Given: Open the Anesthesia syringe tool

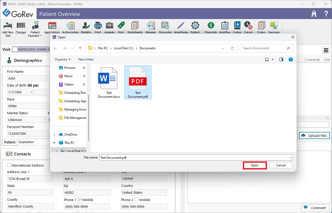Looking at the screenshot, I should pos(181,28).
